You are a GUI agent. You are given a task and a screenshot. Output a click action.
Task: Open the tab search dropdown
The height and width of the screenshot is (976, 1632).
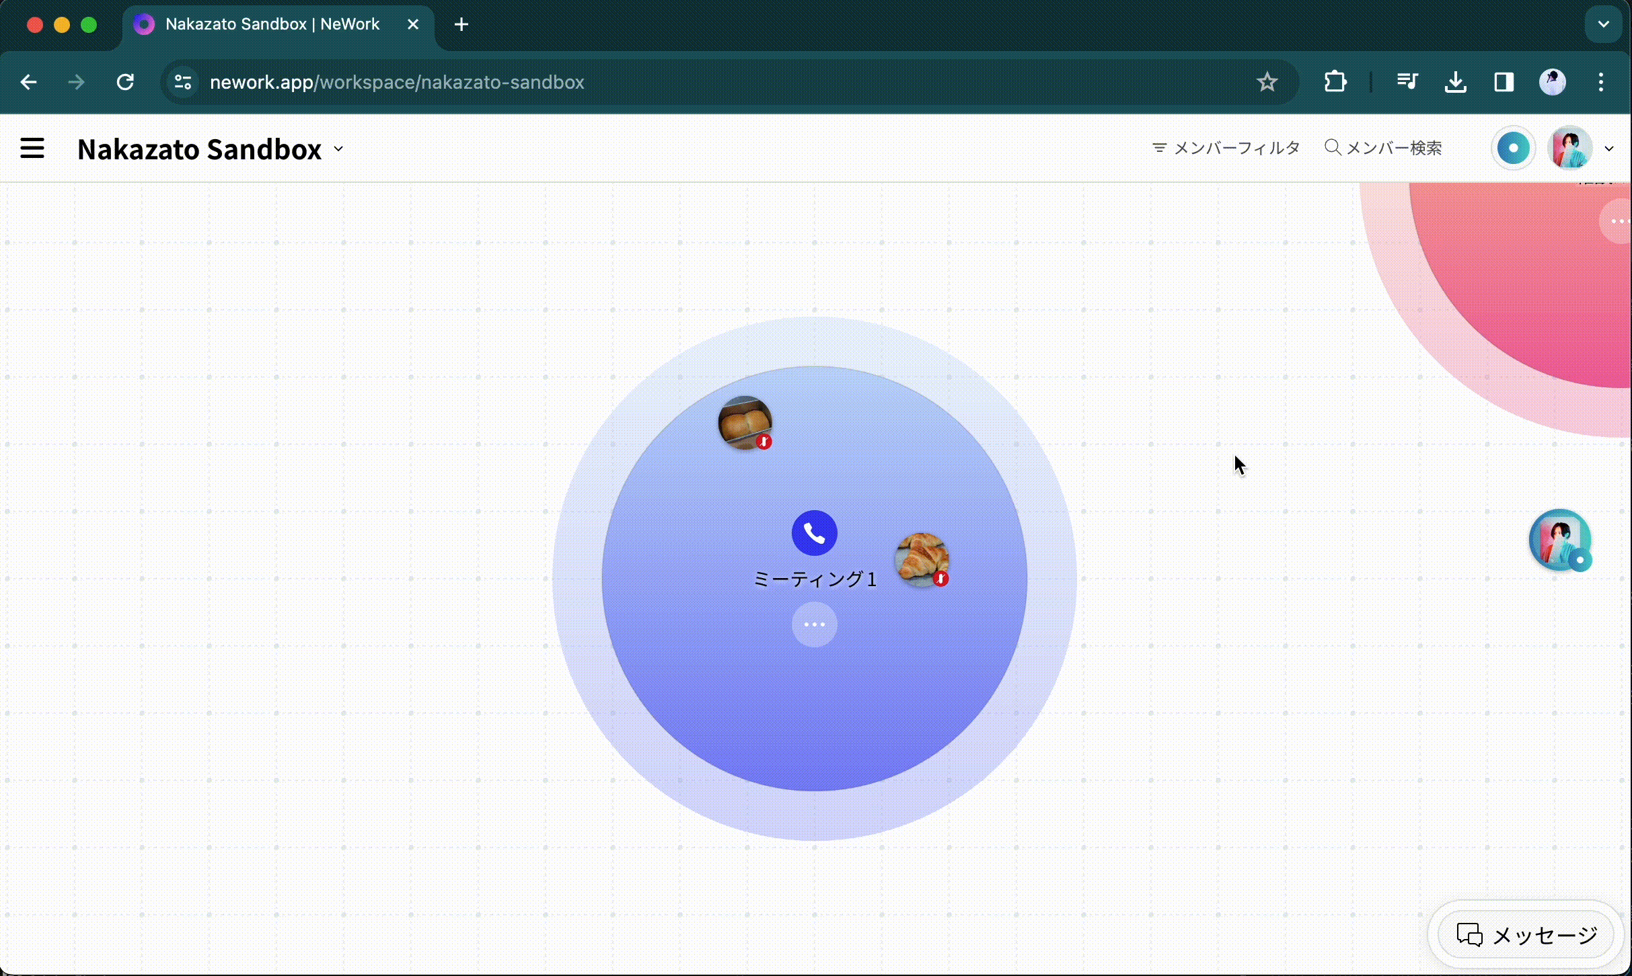(x=1603, y=24)
